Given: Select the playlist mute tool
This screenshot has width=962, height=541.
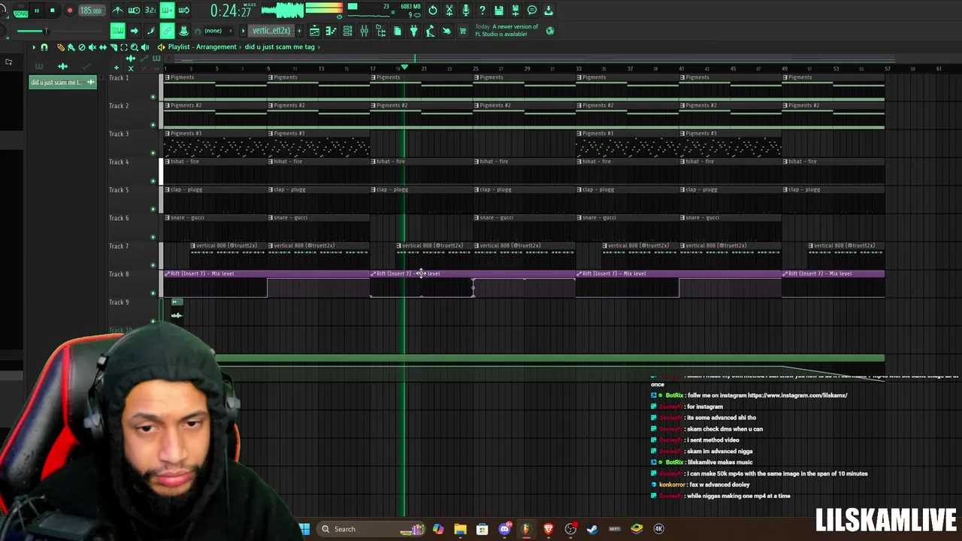Looking at the screenshot, I should tap(92, 47).
